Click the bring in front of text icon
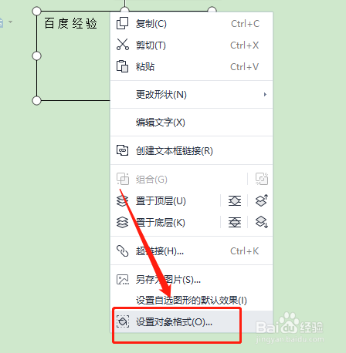346x353 pixels. coord(235,200)
